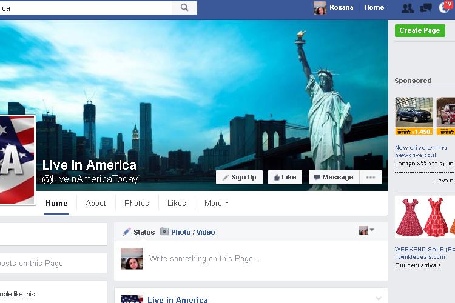Open WEEKEND SALE ad title link

pyautogui.click(x=425, y=249)
